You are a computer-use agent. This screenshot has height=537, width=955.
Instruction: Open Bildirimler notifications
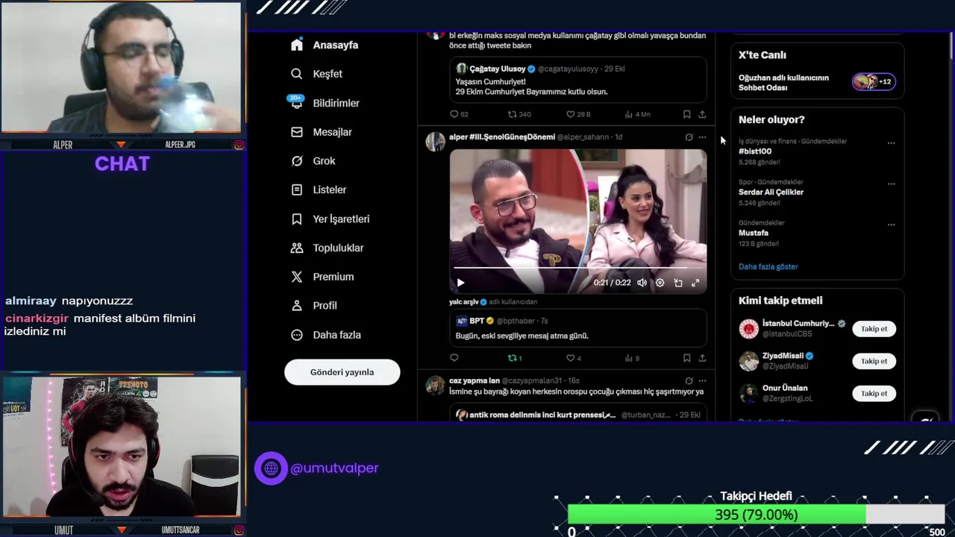325,103
